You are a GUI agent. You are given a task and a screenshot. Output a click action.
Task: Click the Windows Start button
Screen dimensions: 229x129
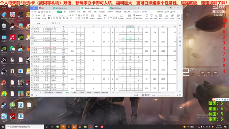(x=3, y=127)
